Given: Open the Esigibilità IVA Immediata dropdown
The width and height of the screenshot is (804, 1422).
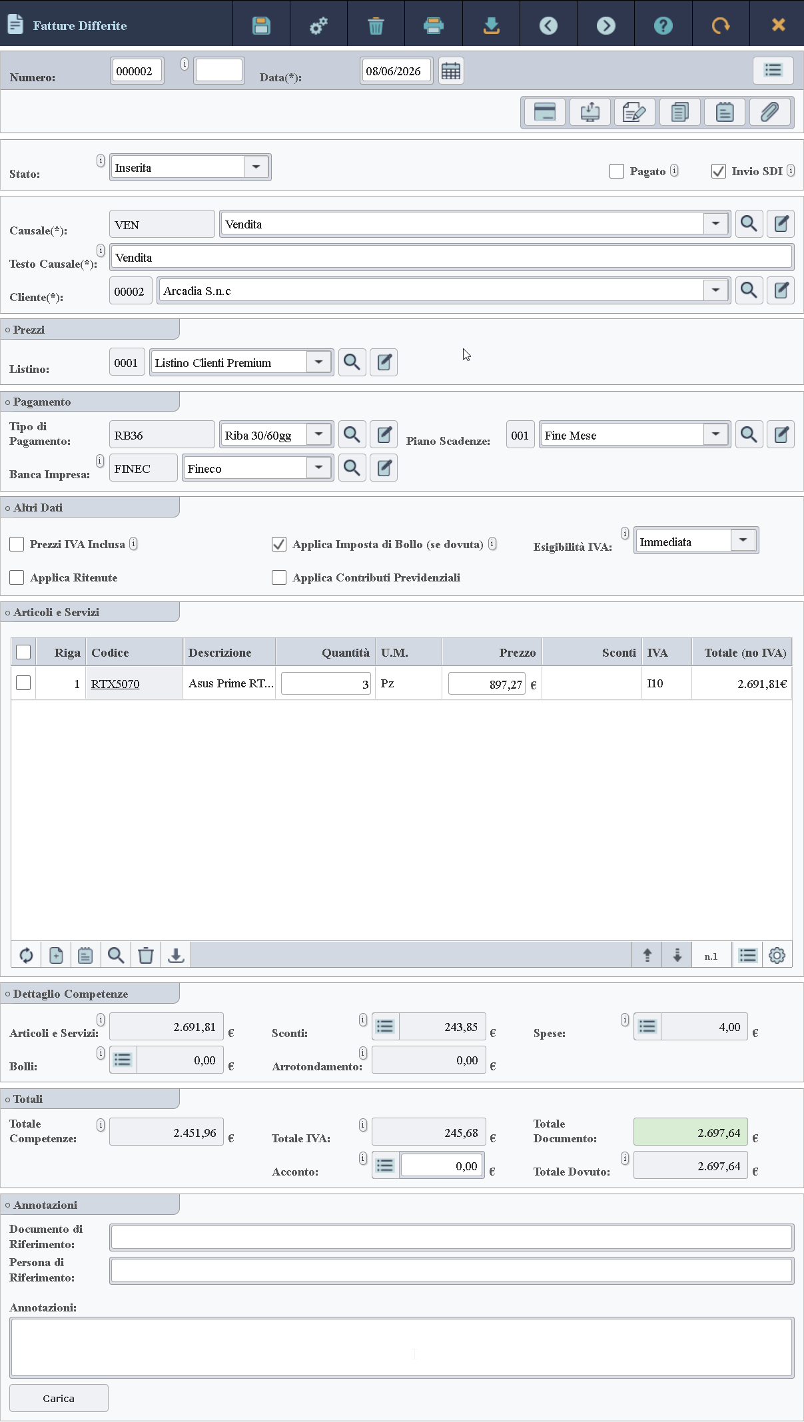Looking at the screenshot, I should pyautogui.click(x=743, y=541).
